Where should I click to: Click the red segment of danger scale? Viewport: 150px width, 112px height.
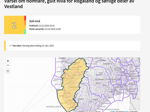click(x=25, y=18)
